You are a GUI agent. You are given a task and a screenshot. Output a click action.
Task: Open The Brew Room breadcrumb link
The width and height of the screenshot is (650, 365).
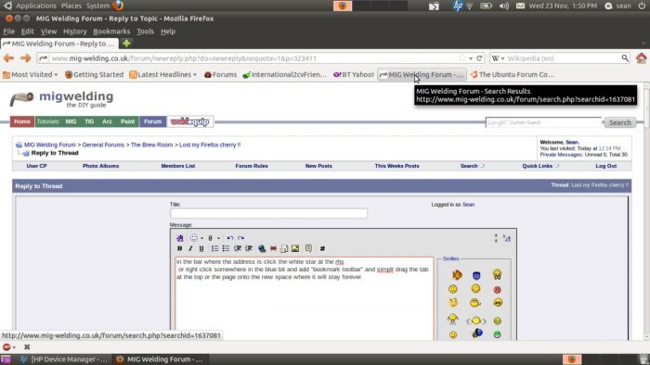coord(151,145)
